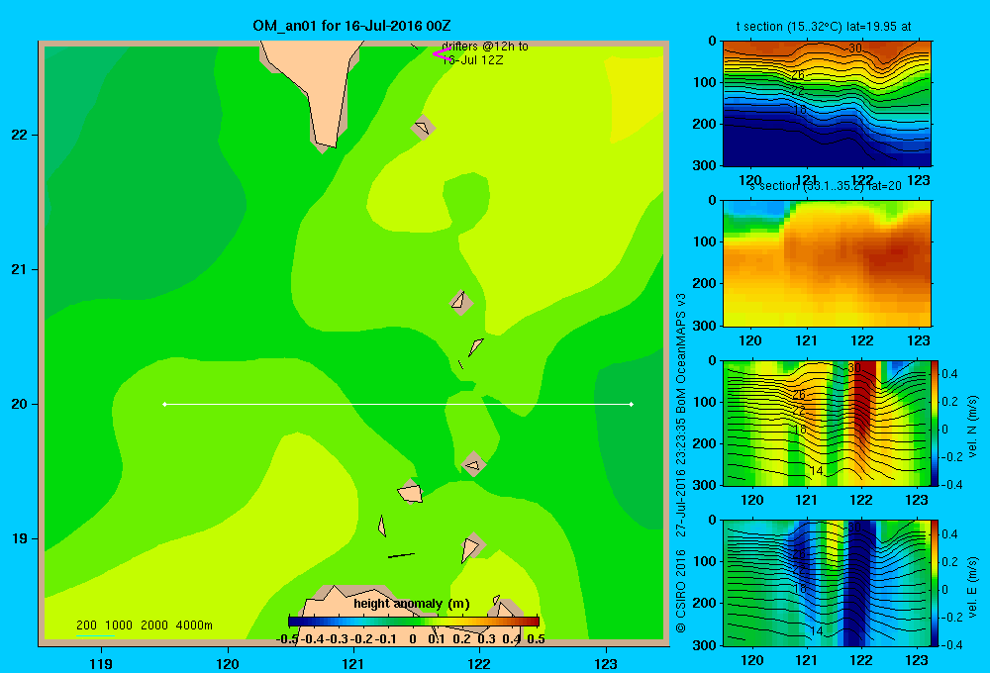
Task: Click the '1000' depth contour legend entry
Action: tap(119, 625)
